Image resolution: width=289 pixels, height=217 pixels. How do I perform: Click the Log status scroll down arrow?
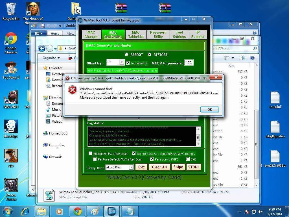(198, 144)
